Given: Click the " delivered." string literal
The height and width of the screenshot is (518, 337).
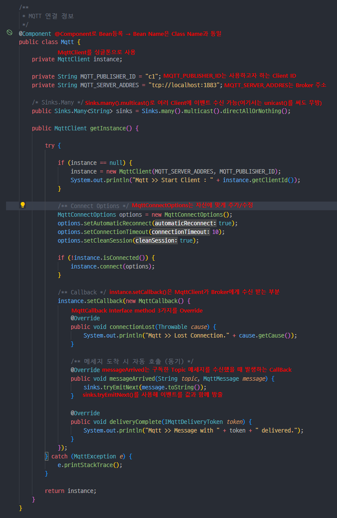Looking at the screenshot, I should pyautogui.click(x=276, y=430).
